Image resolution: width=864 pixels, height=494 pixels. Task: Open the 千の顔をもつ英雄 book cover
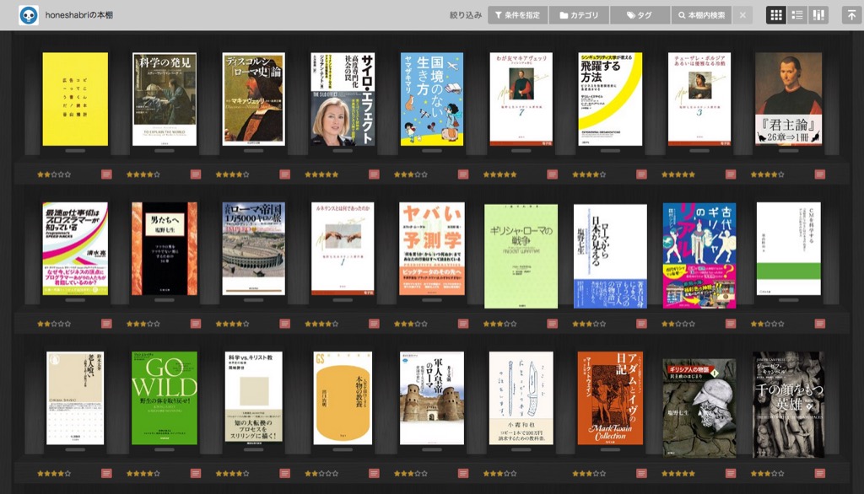(x=789, y=405)
